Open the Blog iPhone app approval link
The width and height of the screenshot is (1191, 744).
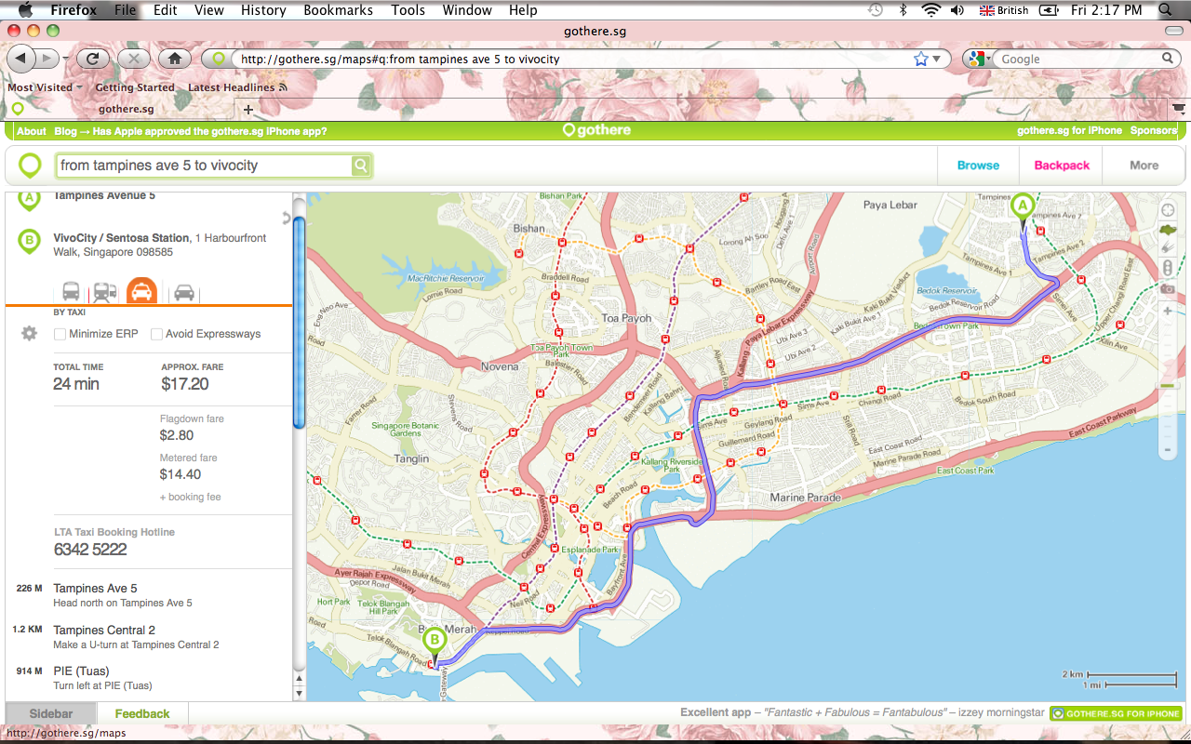[191, 131]
